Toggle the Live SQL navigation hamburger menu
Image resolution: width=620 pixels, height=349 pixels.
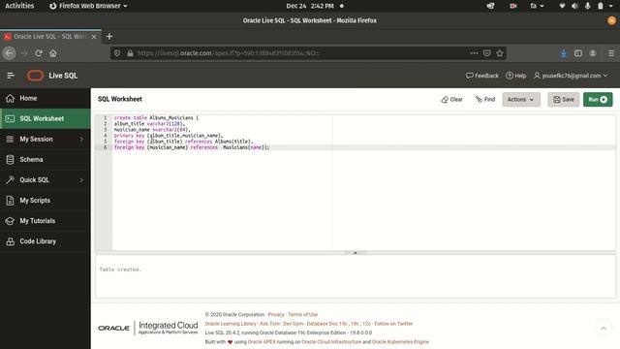pyautogui.click(x=11, y=76)
